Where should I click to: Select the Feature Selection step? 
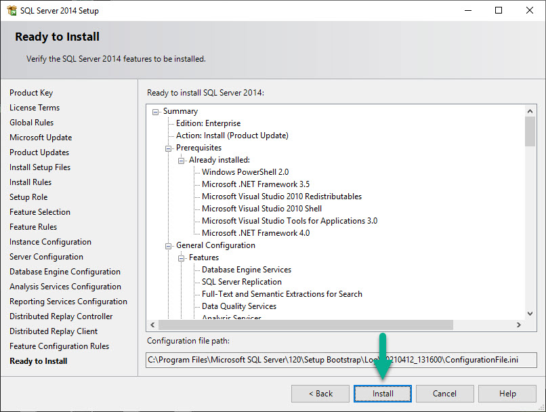40,212
